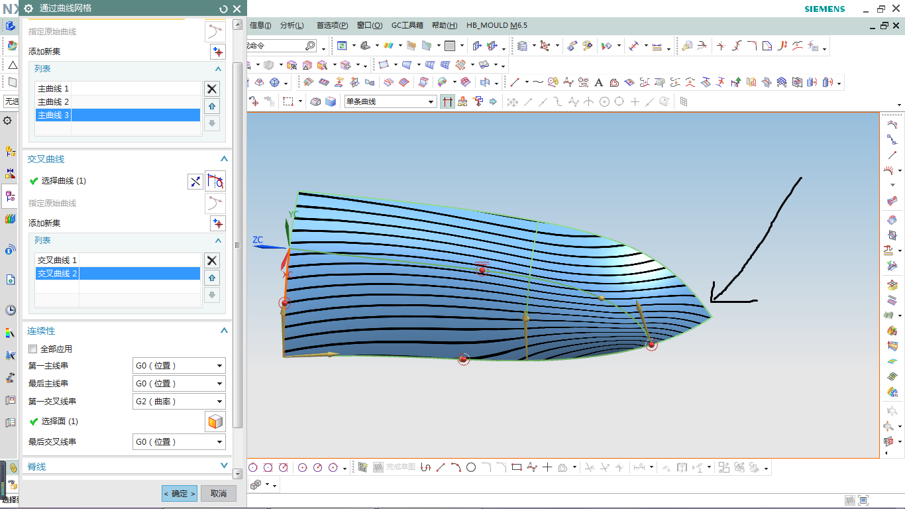Click the scroll-down arrow of dialog scrollbar

(238, 475)
